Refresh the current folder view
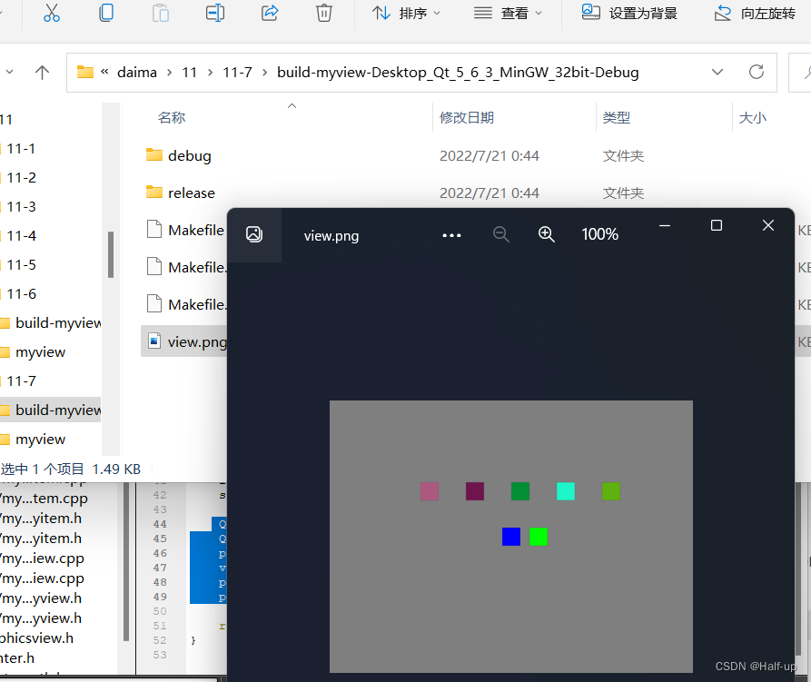The height and width of the screenshot is (682, 811). 758,71
